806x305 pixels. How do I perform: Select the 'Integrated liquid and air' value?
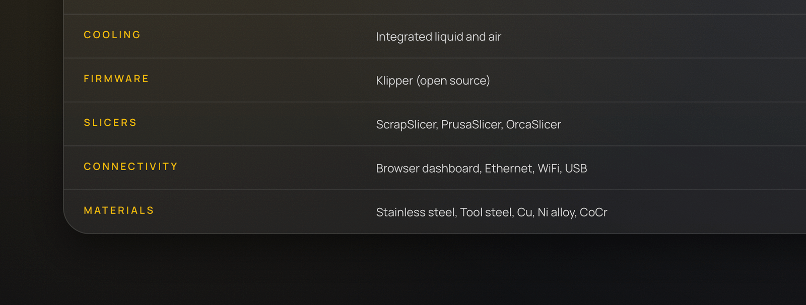click(438, 37)
